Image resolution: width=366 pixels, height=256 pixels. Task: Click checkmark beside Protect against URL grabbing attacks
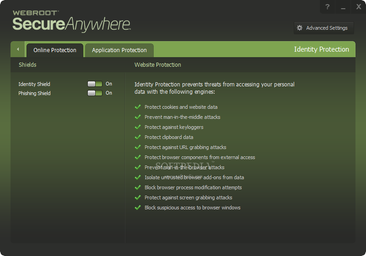click(138, 147)
